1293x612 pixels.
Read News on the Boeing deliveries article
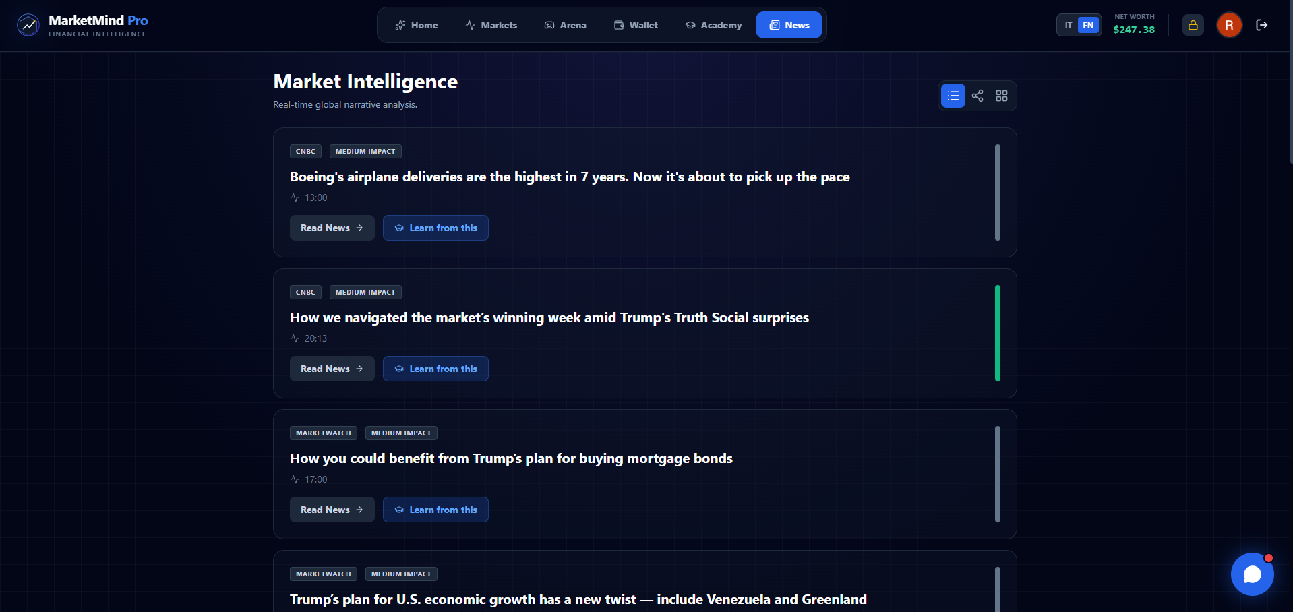click(332, 228)
